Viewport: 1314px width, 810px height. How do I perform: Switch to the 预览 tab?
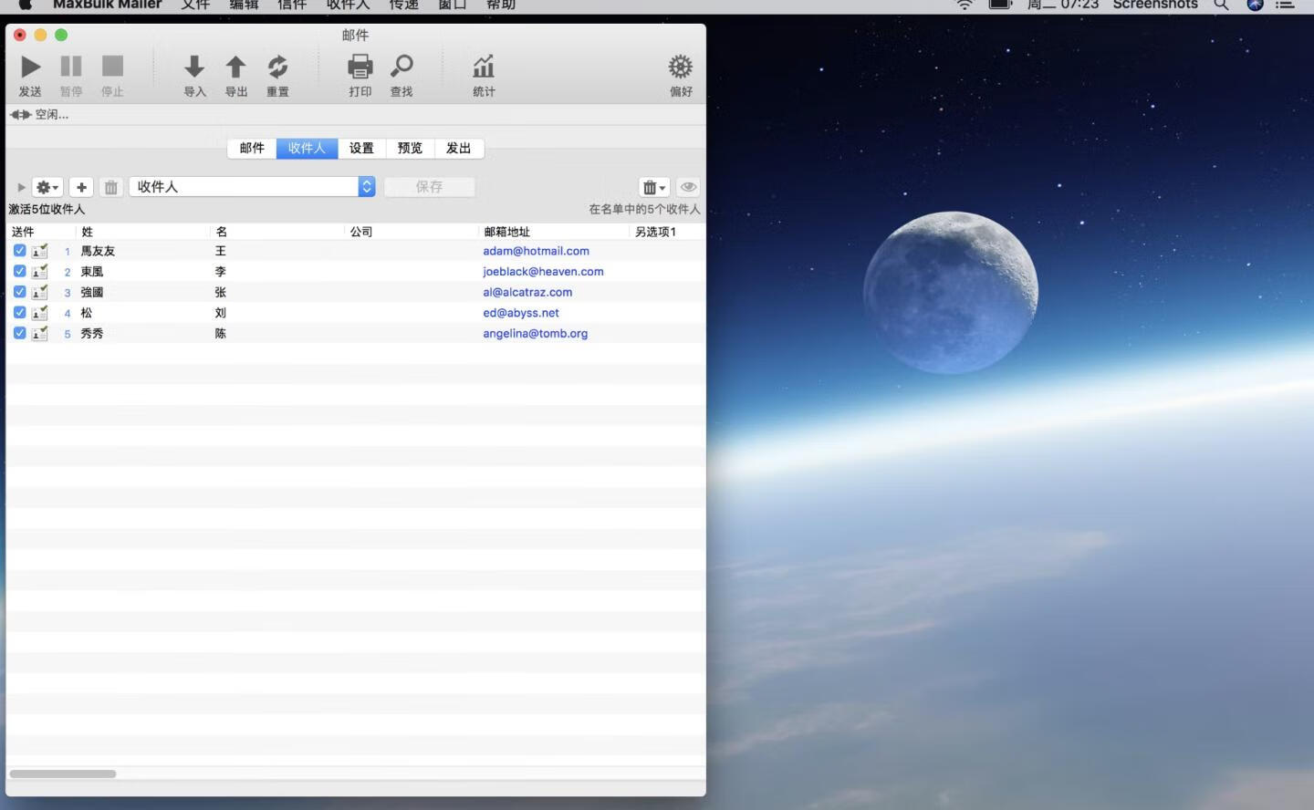pos(410,148)
